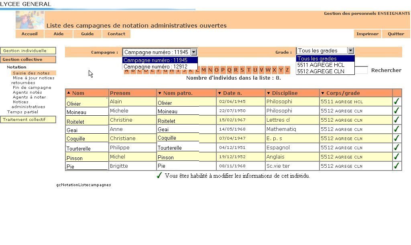
Task: Collapse the Campagne dropdown arrow
Action: 194,52
